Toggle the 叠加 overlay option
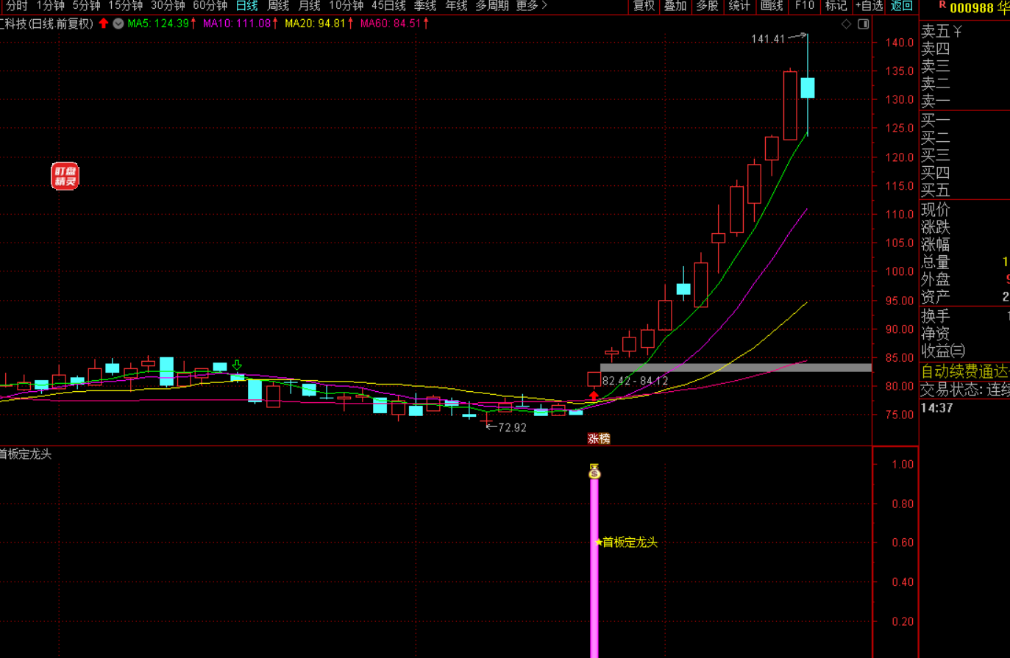 point(675,6)
